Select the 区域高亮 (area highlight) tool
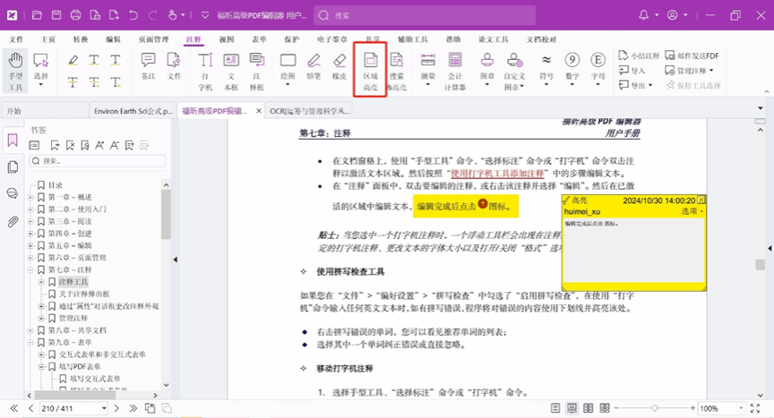This screenshot has height=418, width=774. tap(370, 70)
